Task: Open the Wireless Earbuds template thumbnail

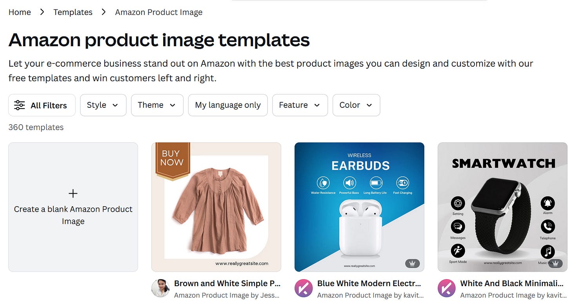Action: tap(359, 207)
